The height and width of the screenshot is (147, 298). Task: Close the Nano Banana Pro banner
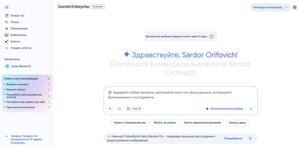pyautogui.click(x=250, y=138)
